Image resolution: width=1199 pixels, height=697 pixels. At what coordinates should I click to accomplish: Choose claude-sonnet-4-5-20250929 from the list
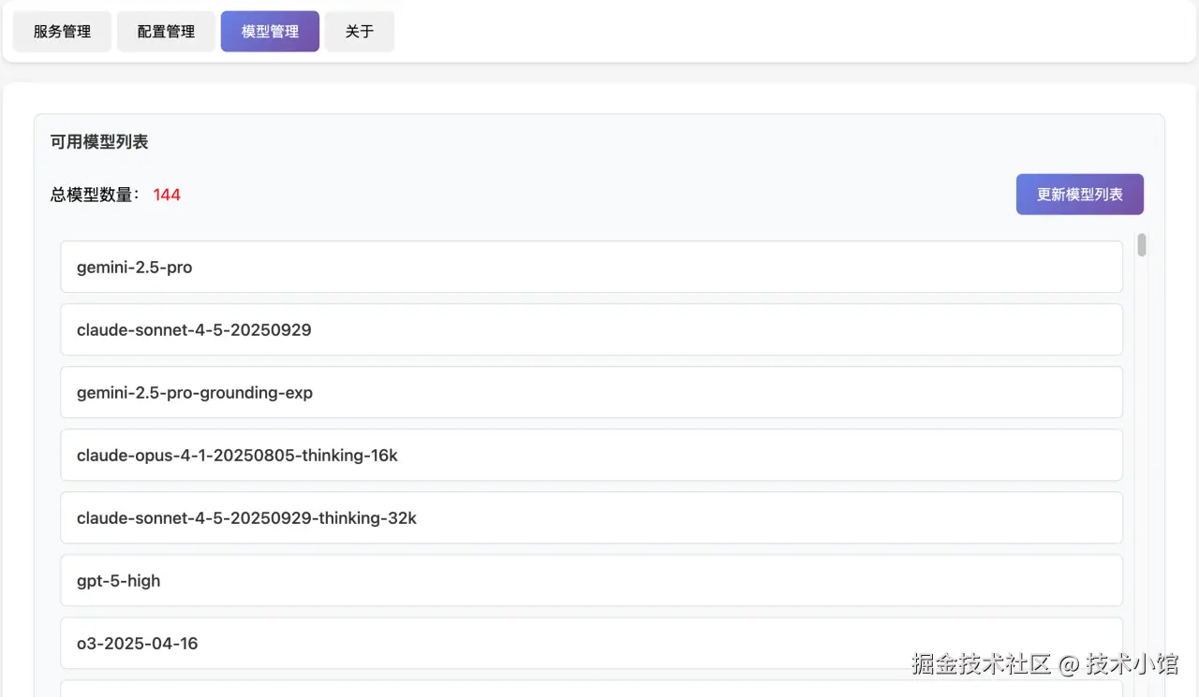click(x=591, y=329)
